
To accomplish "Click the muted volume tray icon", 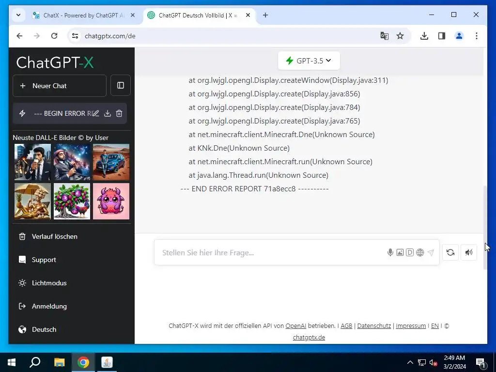I will [x=433, y=362].
